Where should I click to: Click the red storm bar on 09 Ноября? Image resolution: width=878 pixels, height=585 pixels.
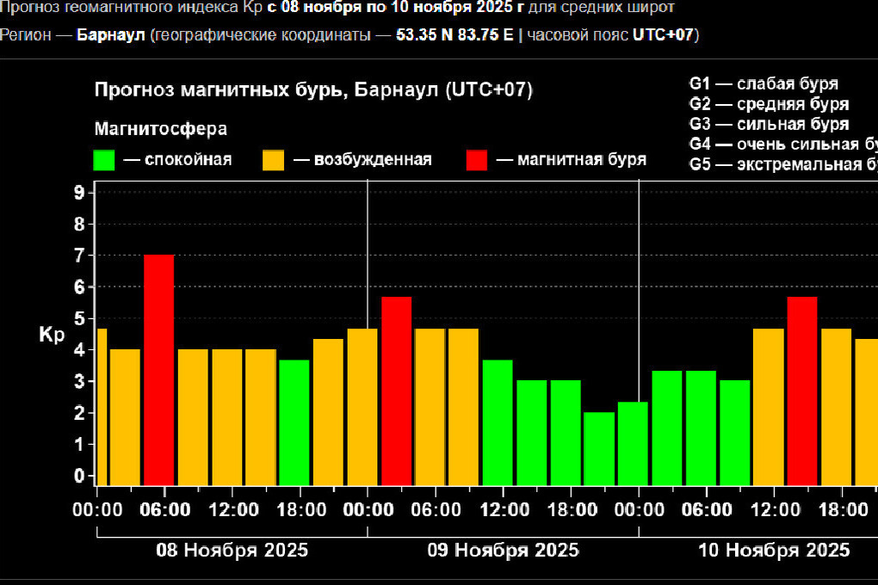(396, 391)
